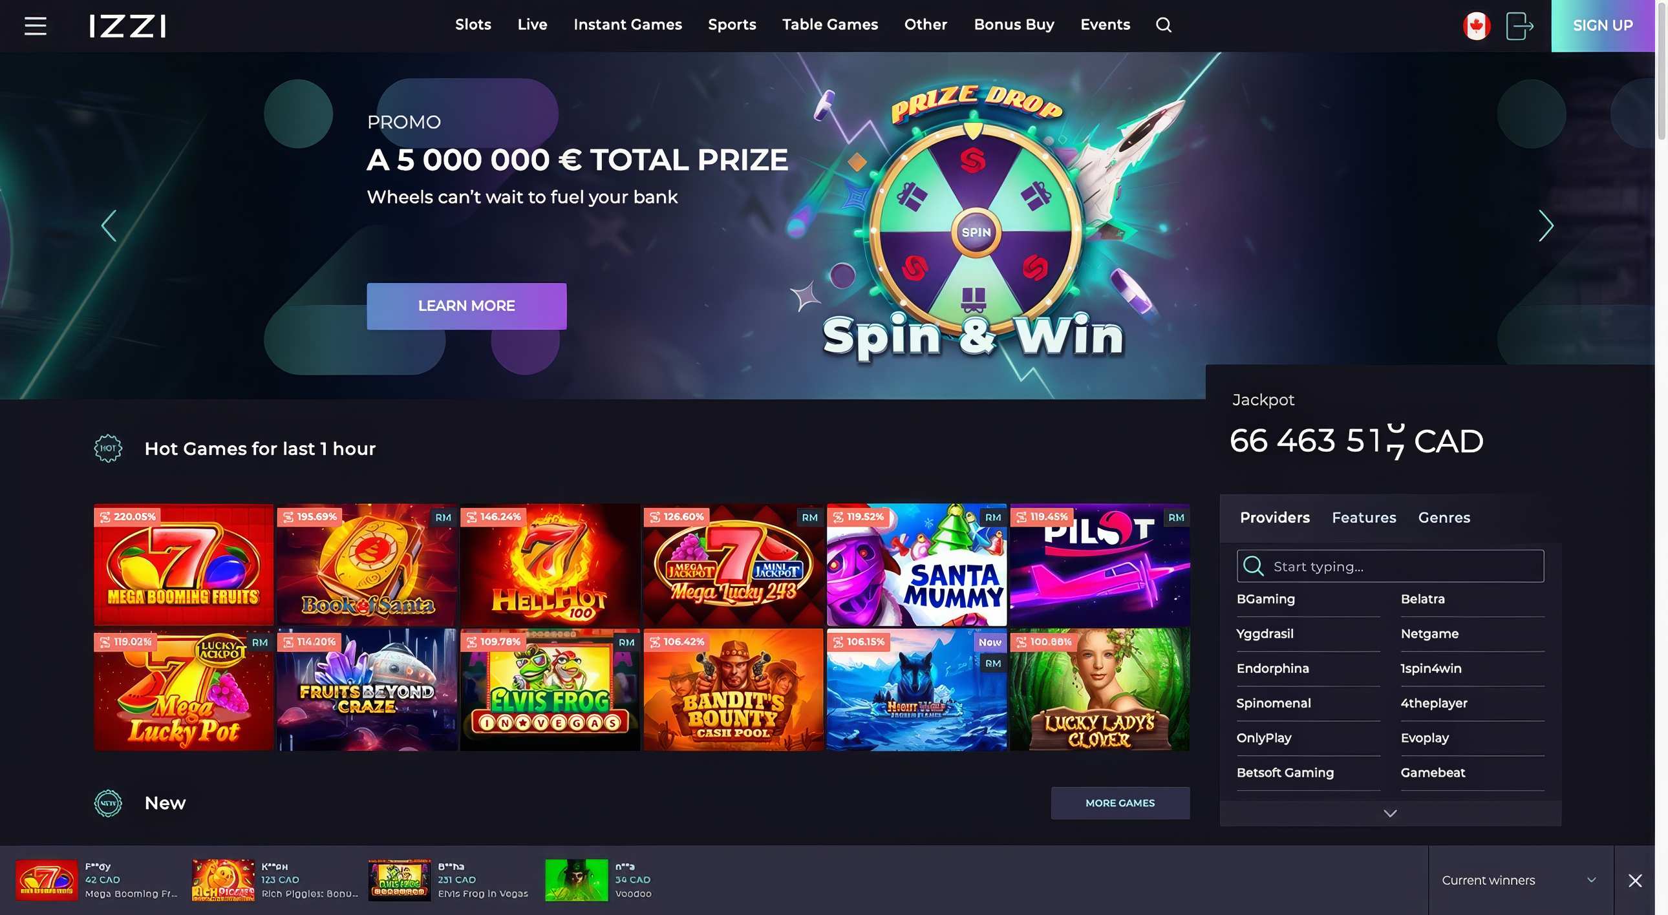Focus the provider search input field
Screen dimensions: 1668x915
pyautogui.click(x=1390, y=566)
